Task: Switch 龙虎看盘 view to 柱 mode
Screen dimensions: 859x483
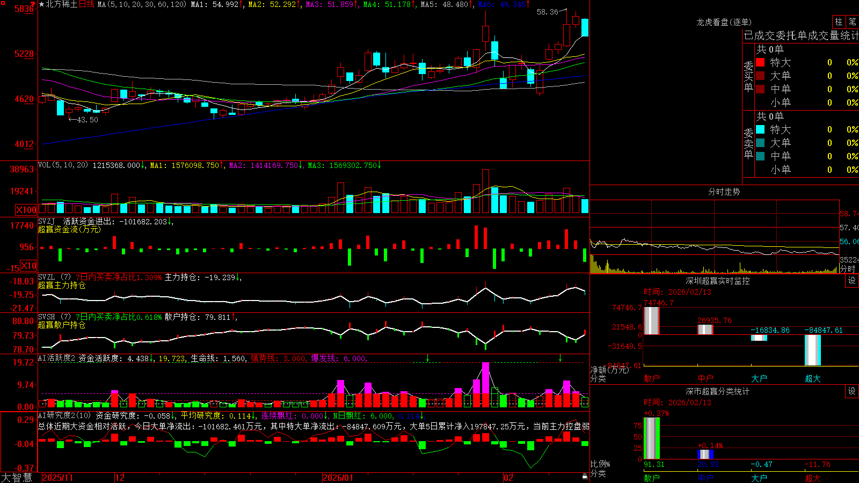Action: click(x=839, y=21)
